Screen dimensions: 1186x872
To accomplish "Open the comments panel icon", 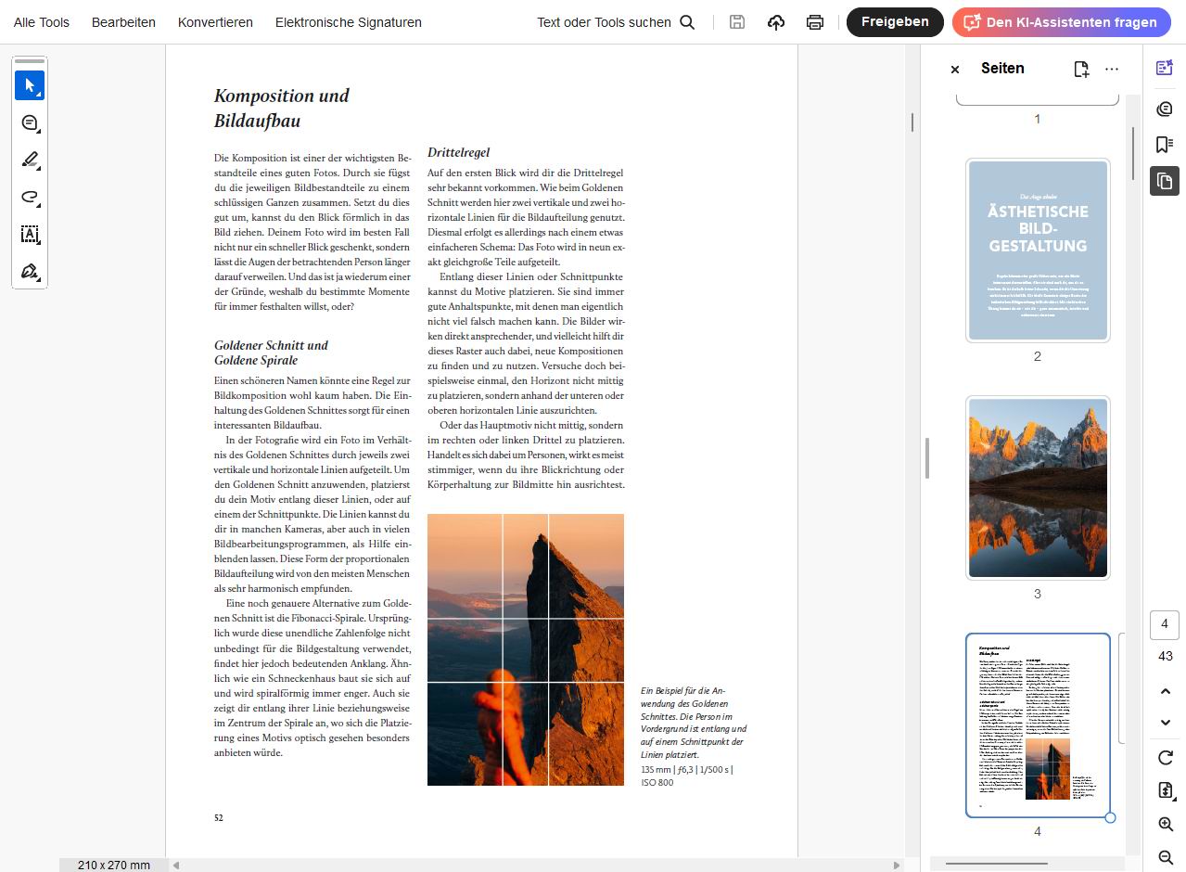I will (x=1165, y=109).
